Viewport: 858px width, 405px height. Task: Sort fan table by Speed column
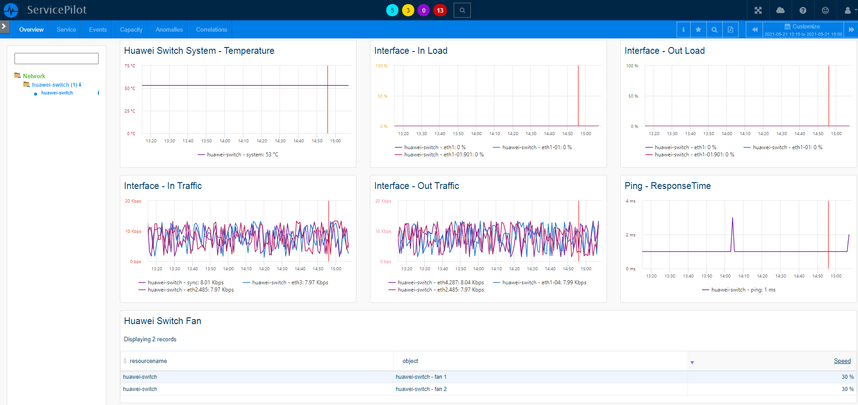tap(842, 361)
